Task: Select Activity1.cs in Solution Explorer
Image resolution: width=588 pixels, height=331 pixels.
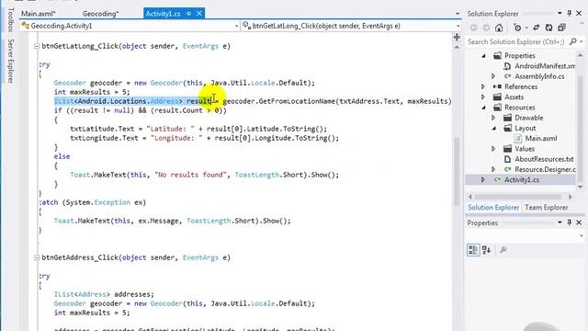Action: tap(522, 180)
